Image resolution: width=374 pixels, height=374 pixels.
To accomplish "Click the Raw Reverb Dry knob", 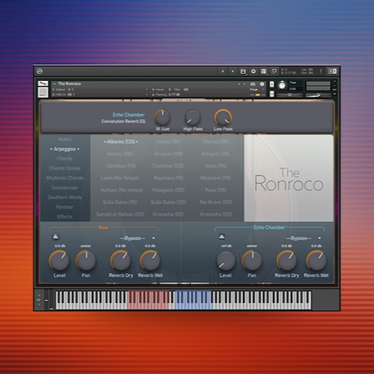I will click(120, 260).
